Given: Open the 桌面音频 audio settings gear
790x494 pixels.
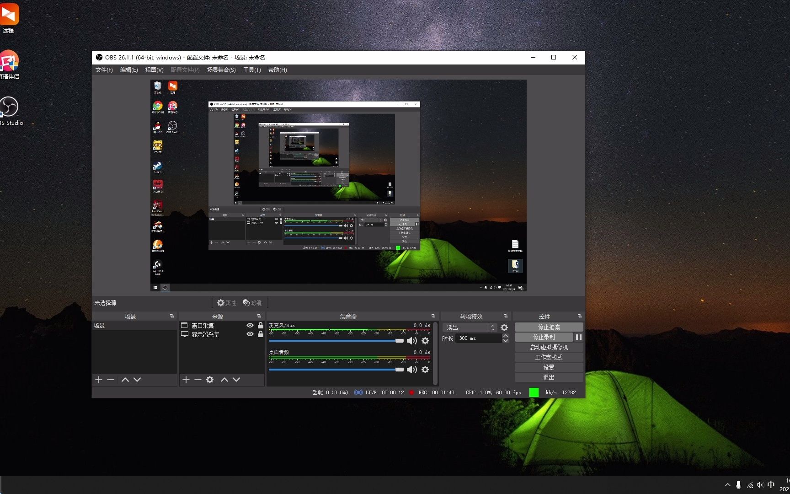Looking at the screenshot, I should [x=425, y=370].
